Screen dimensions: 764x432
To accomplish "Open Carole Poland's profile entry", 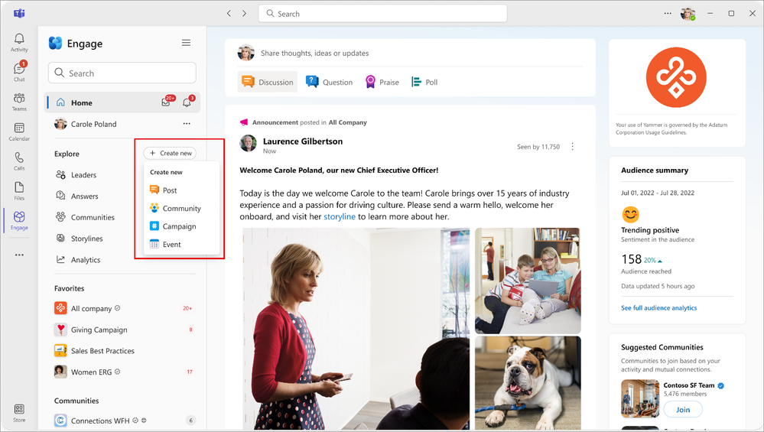I will click(93, 124).
